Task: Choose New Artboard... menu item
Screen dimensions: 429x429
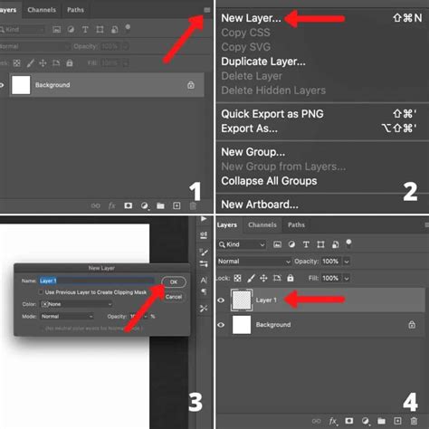Action: [x=260, y=205]
